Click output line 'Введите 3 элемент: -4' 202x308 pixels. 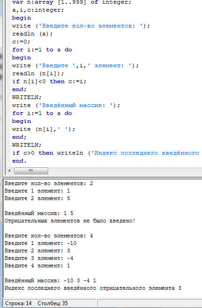39,258
